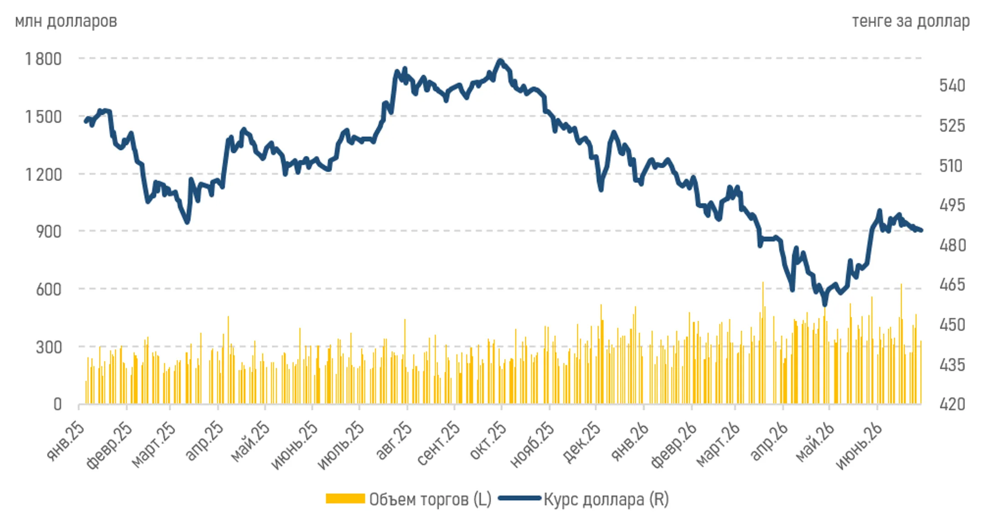Select the Объем торгов (L) legend label
Viewport: 985px width, 522px height.
click(x=430, y=499)
